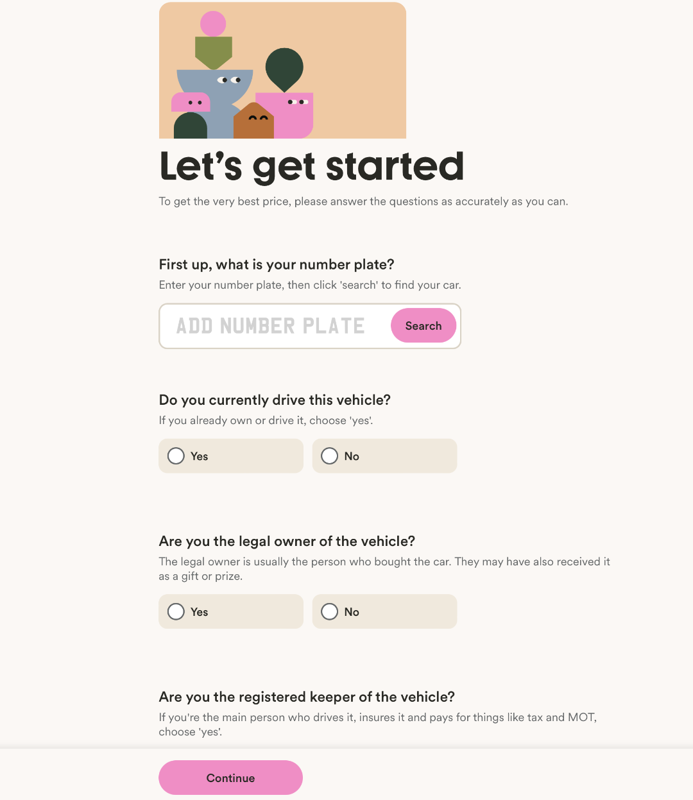Viewport: 693px width, 800px height.
Task: Click the dark green teardrop shape
Action: pos(284,67)
